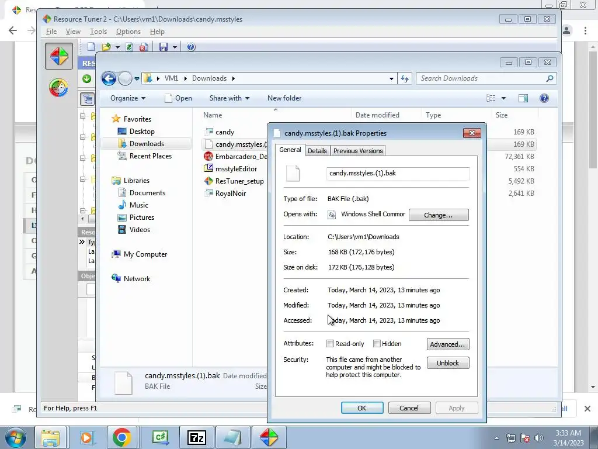Click the Explorer Help question mark icon
The image size is (598, 449).
pos(544,98)
